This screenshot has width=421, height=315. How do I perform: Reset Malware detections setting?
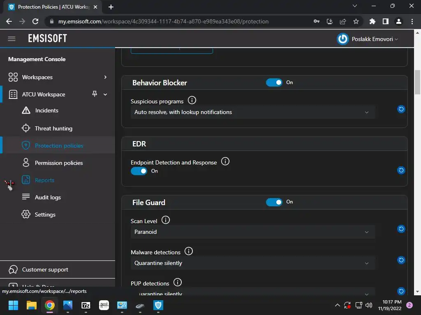pyautogui.click(x=401, y=260)
